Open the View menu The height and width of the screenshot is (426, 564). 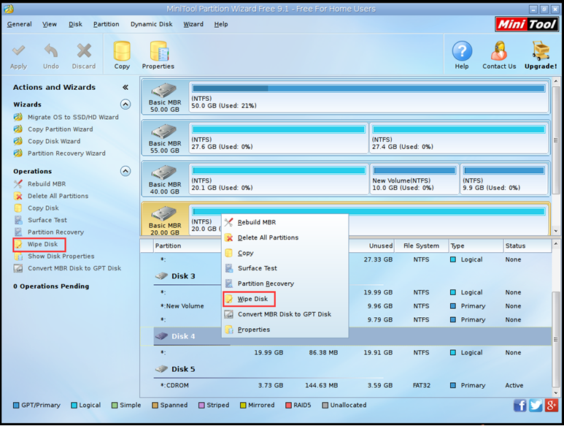50,24
